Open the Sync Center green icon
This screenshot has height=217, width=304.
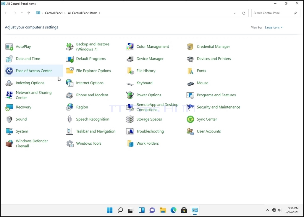point(190,119)
